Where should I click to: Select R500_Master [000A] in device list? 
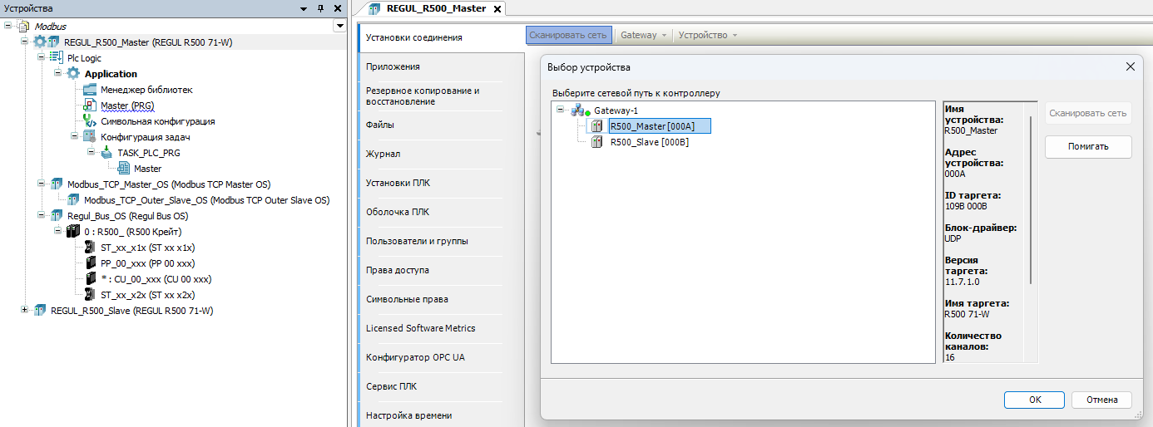click(651, 126)
